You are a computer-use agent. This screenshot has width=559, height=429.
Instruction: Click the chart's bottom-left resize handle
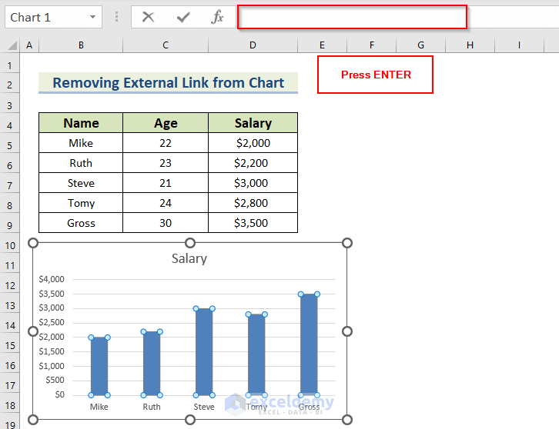(33, 420)
